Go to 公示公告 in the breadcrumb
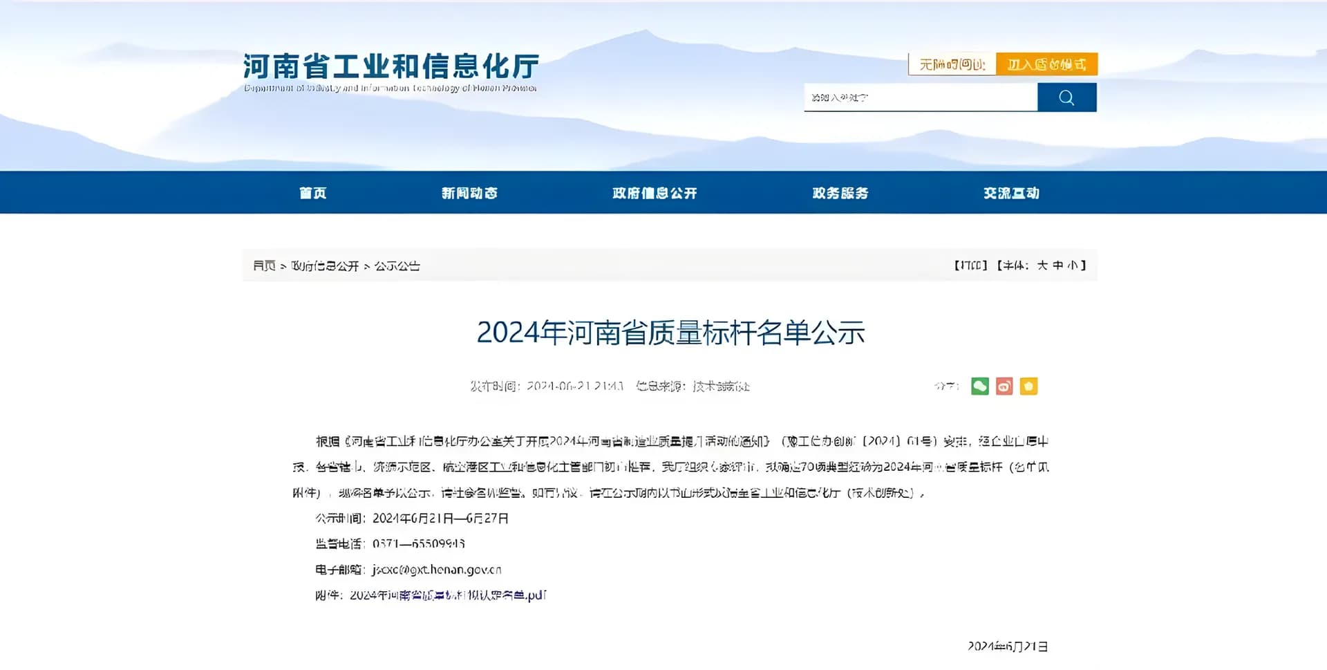The height and width of the screenshot is (670, 1327). tap(397, 266)
